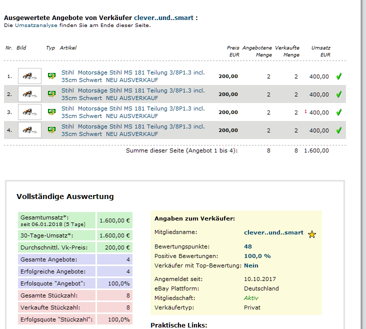The width and height of the screenshot is (366, 329).
Task: Click the green offer-type icon in row 1
Action: pyautogui.click(x=51, y=76)
